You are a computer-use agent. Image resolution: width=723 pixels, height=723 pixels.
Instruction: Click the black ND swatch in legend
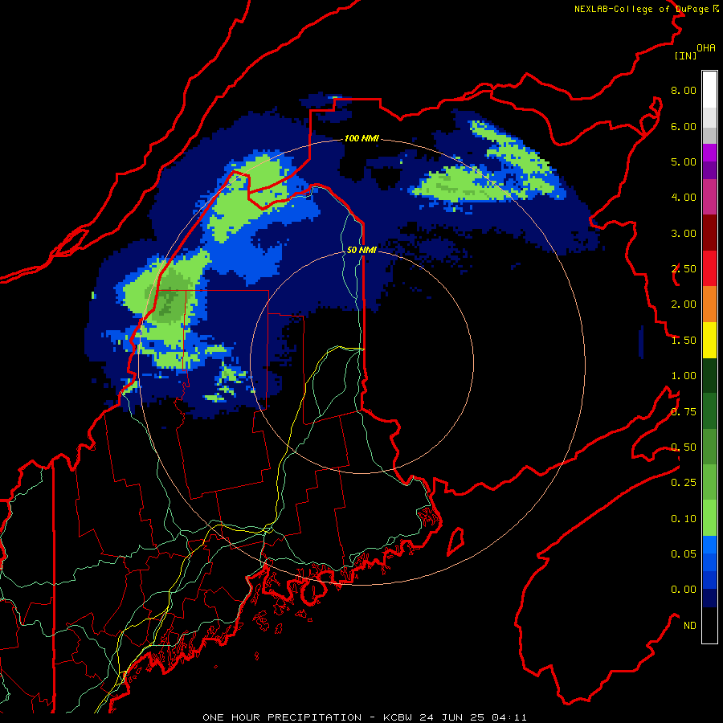coord(709,625)
